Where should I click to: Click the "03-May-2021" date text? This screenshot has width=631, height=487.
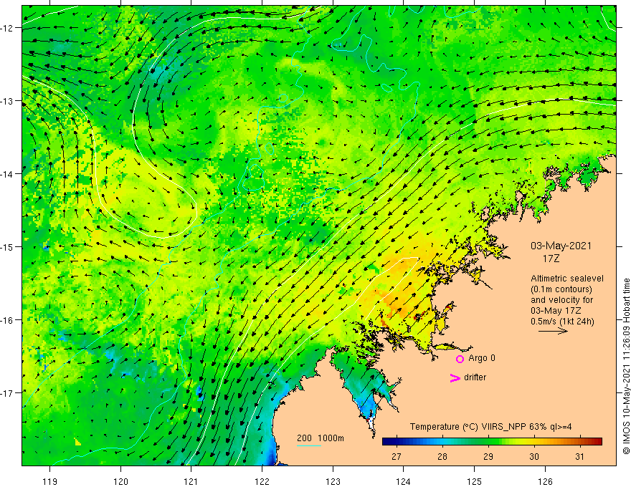pos(561,246)
